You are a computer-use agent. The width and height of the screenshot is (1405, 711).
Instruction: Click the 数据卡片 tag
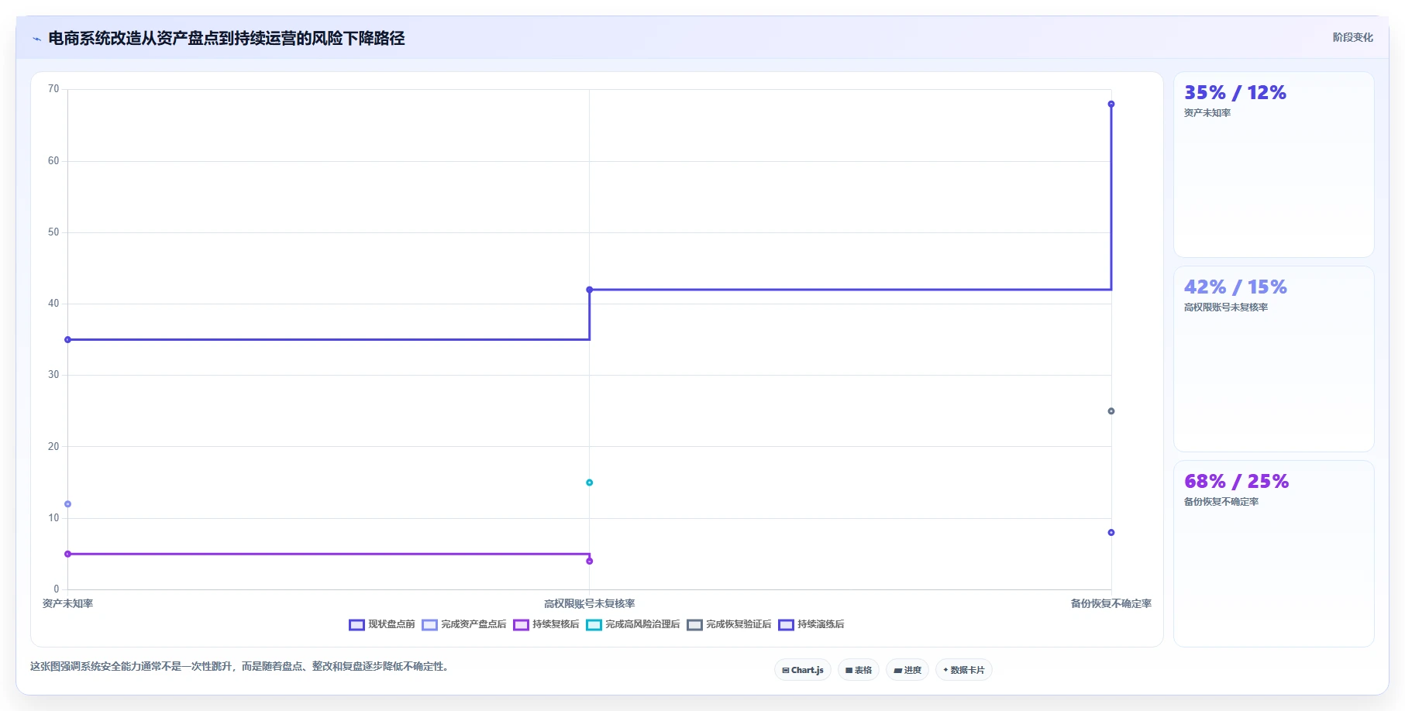click(x=964, y=670)
